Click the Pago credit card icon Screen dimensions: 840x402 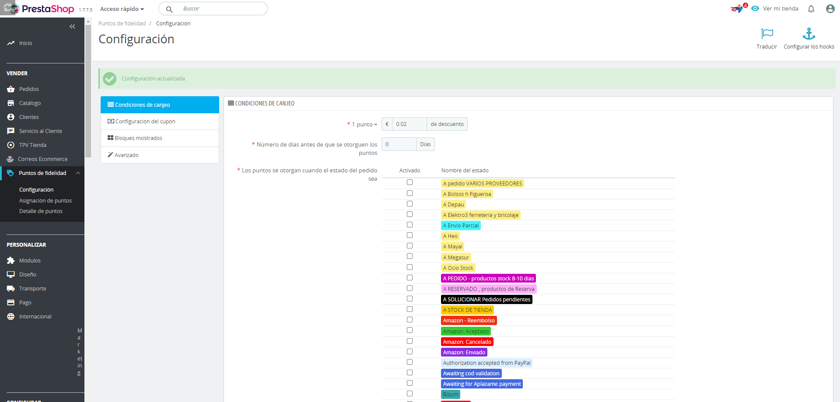[11, 303]
